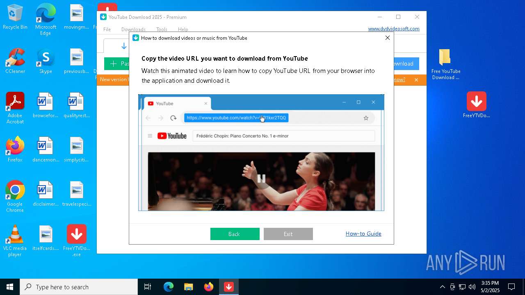Open Task View on taskbar
Image resolution: width=525 pixels, height=295 pixels.
[x=148, y=287]
